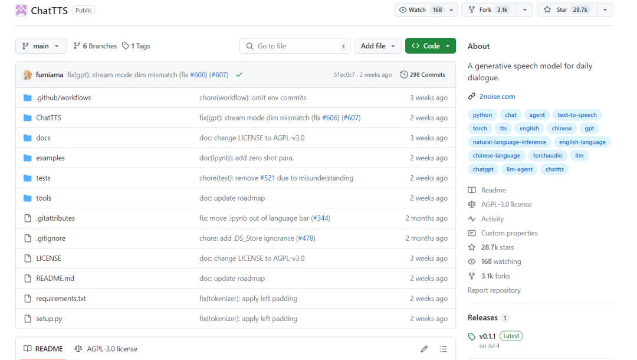This screenshot has width=637, height=360.
Task: Fork the repository with the Fork button
Action: (490, 10)
